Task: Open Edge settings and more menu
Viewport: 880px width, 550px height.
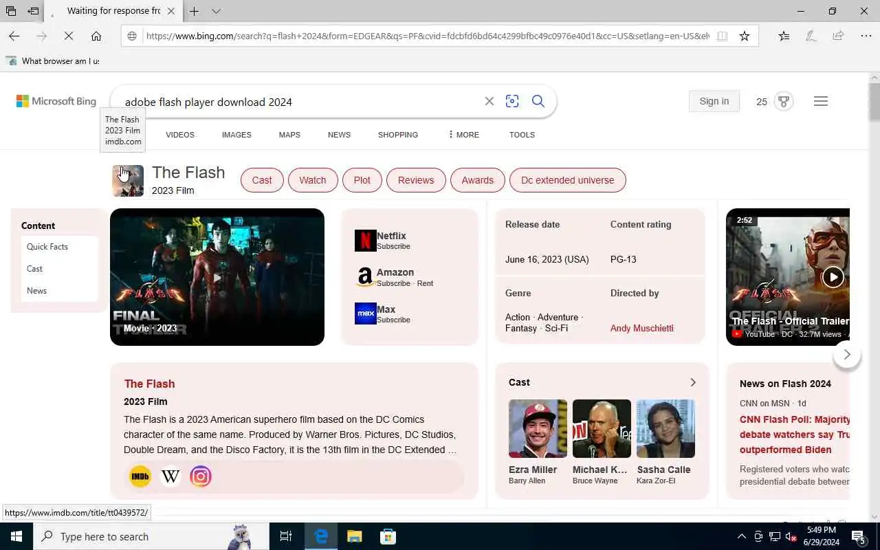Action: [x=866, y=36]
